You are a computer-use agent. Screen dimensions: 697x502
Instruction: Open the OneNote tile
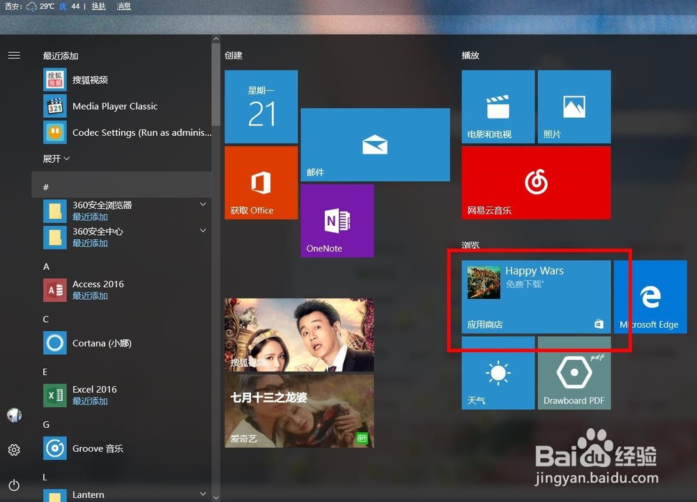(337, 221)
